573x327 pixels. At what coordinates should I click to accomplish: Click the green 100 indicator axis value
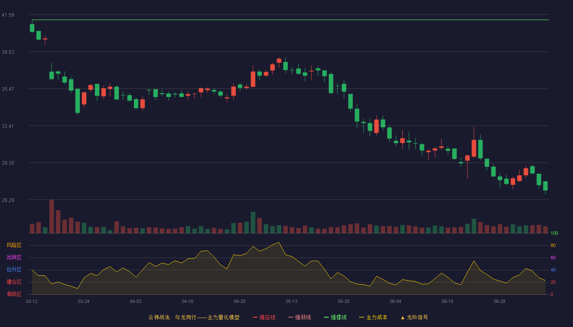coord(554,233)
